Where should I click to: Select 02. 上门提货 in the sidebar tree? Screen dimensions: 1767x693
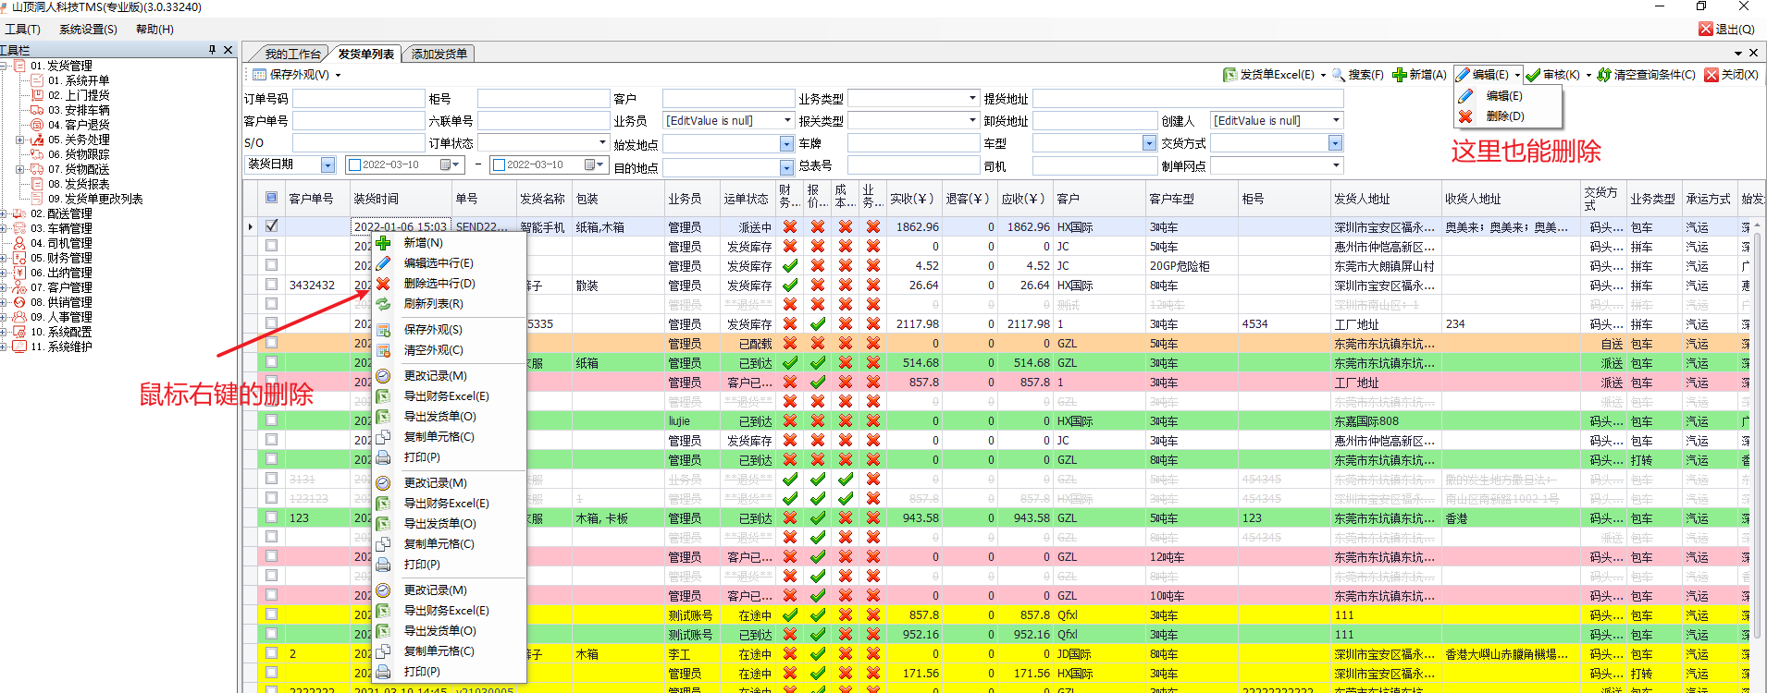(78, 95)
